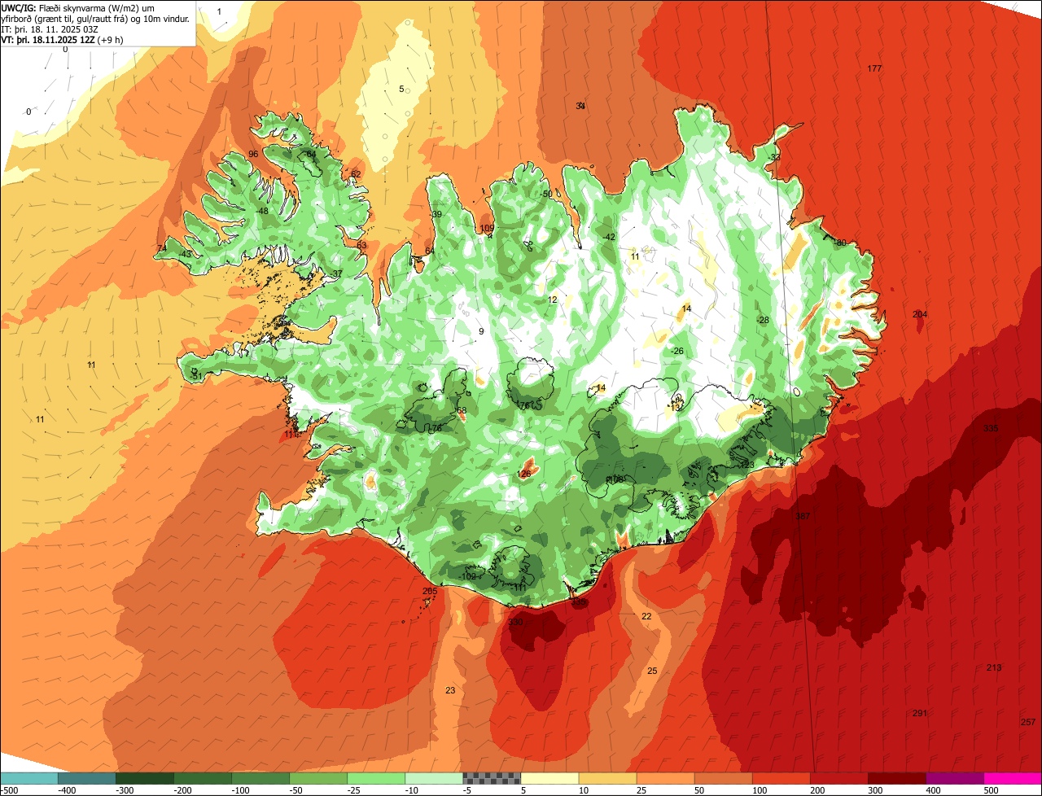Click the map value '74'

coord(161,247)
